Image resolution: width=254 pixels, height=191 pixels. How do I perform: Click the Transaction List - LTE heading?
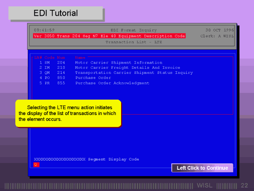coord(133,42)
